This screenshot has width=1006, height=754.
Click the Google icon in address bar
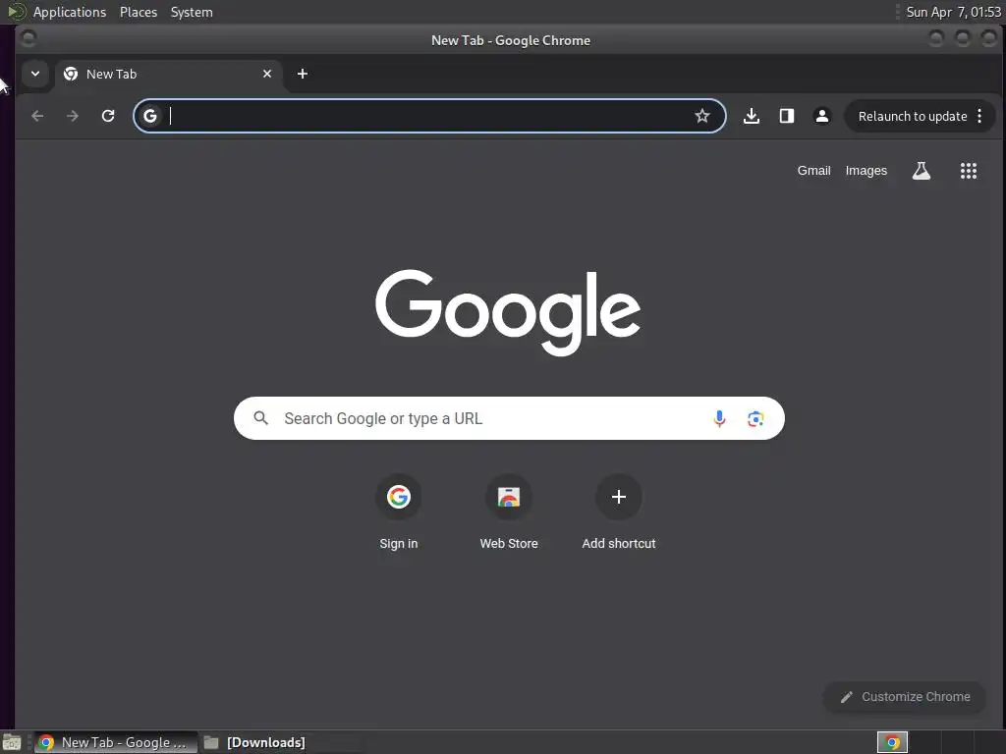point(150,116)
